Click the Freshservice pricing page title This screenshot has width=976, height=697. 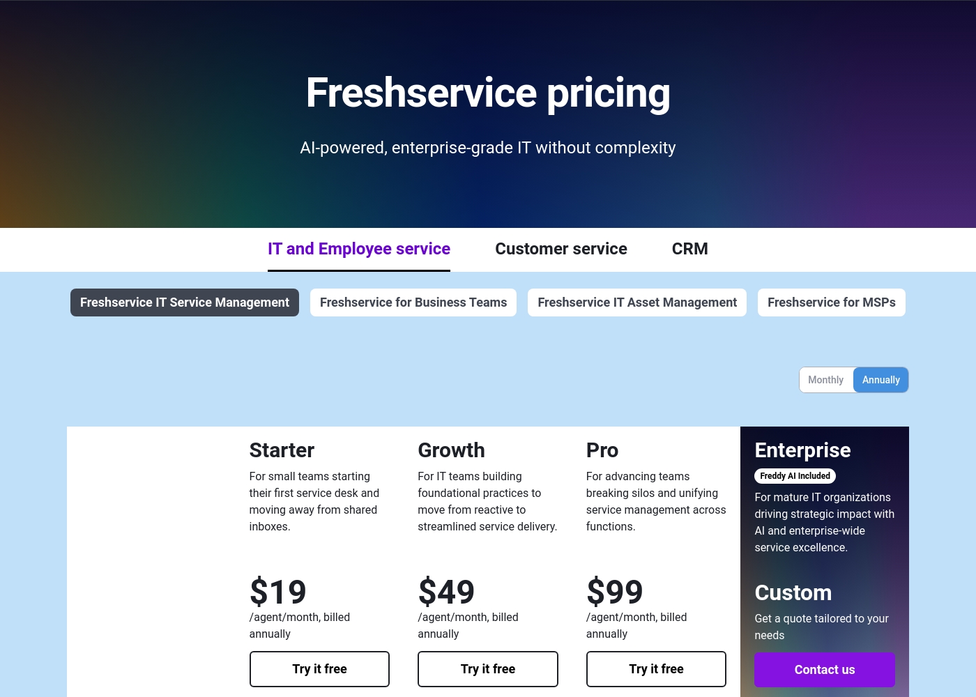tap(488, 93)
